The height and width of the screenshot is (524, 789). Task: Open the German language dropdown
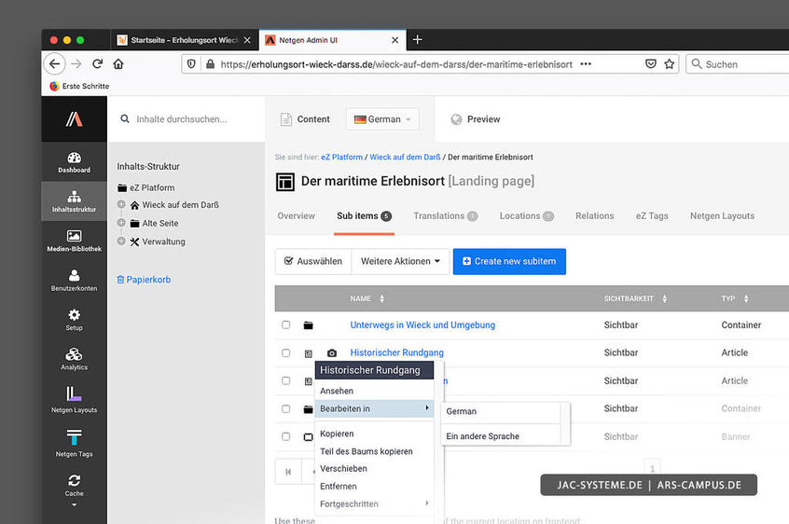[382, 119]
